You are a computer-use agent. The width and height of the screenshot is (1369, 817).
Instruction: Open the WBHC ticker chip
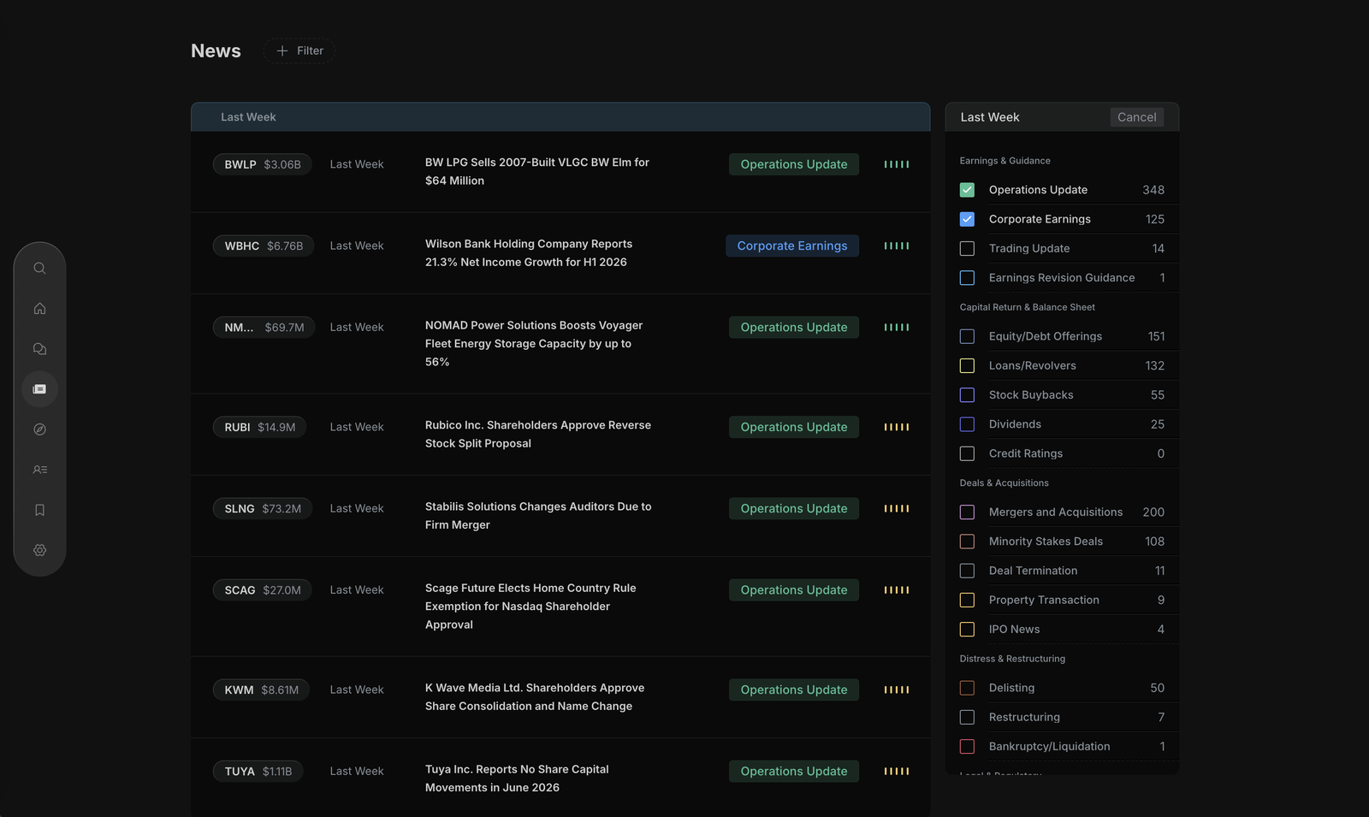[x=264, y=246]
